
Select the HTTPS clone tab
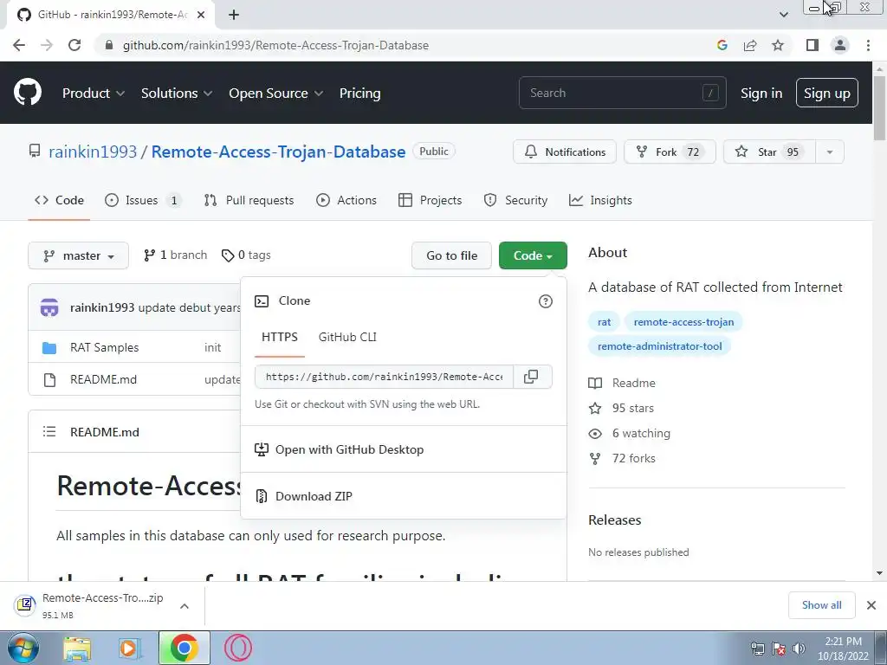tap(280, 337)
